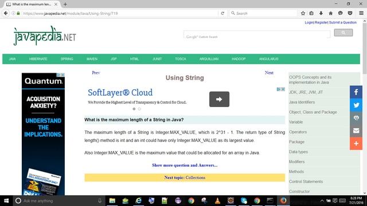Open the Firefox hamburger menu

pos(361,13)
